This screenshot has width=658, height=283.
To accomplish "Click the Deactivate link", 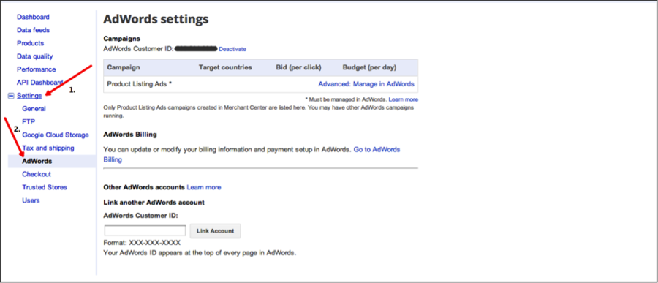I will pos(232,49).
